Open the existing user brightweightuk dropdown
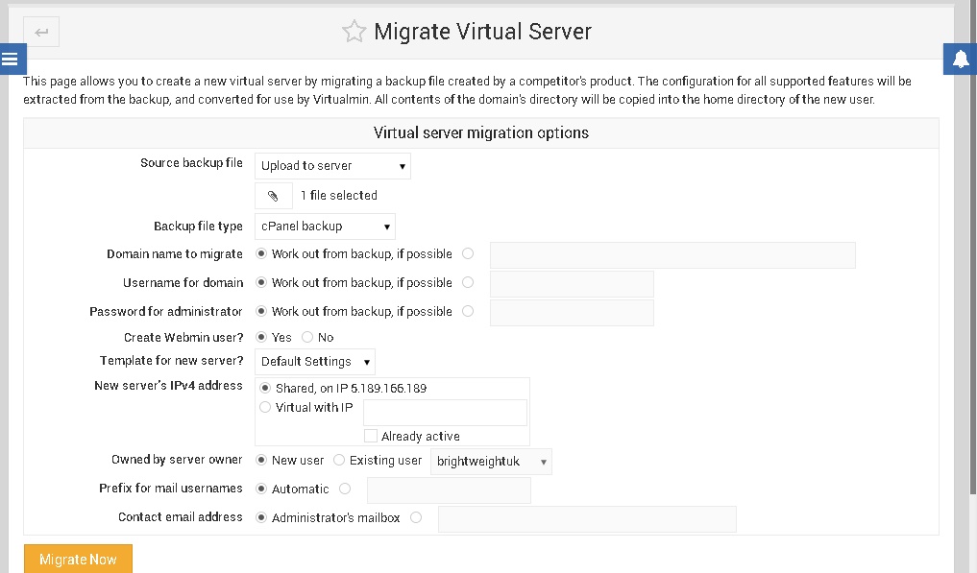The image size is (977, 573). tap(491, 462)
